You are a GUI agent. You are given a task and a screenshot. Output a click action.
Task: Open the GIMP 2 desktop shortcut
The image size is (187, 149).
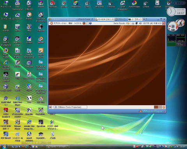tap(88, 4)
